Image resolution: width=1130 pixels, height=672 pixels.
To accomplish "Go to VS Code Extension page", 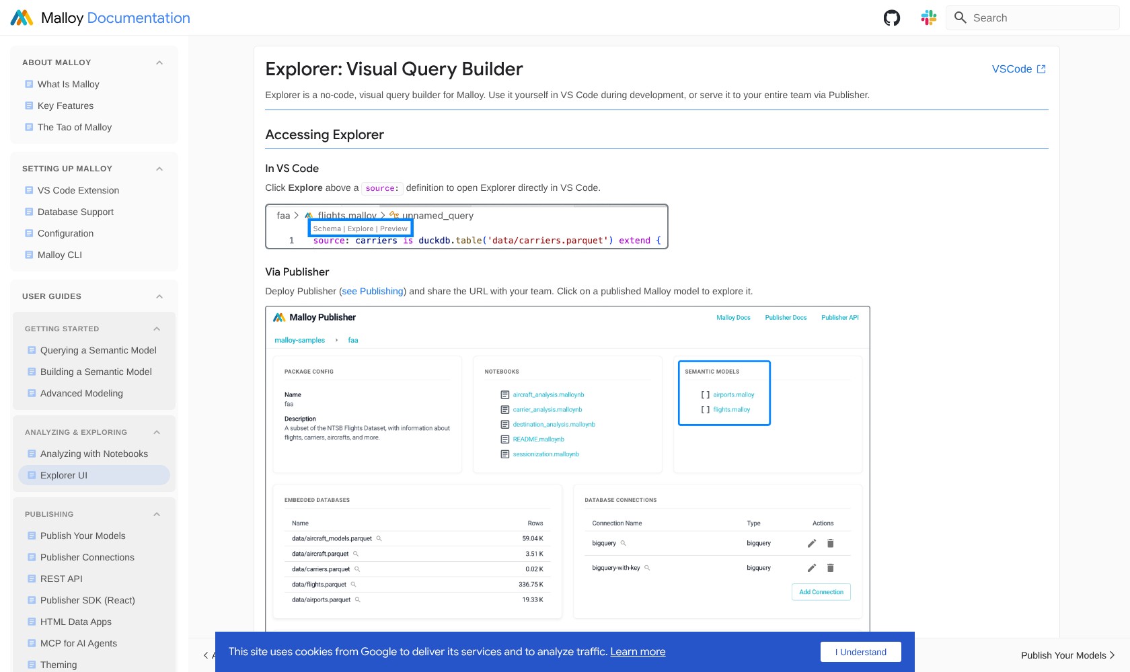I will (78, 190).
